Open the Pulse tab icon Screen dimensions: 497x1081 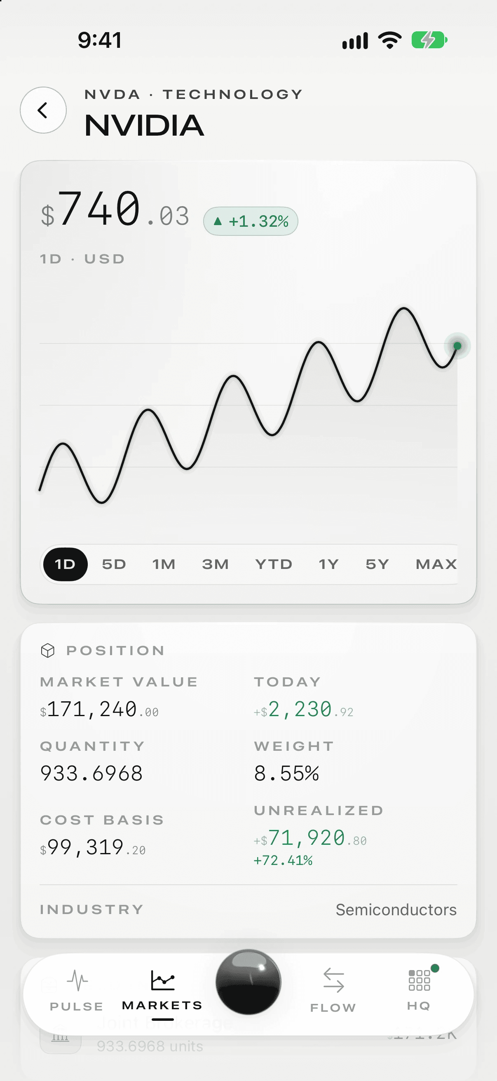pyautogui.click(x=77, y=980)
